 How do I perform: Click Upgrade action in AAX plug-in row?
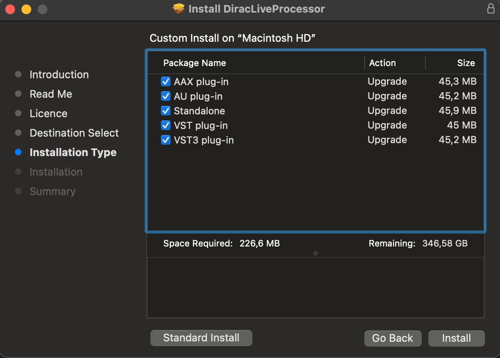point(387,81)
